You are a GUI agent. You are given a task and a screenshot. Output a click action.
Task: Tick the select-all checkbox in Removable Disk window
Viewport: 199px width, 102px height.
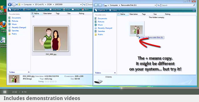point(119,14)
